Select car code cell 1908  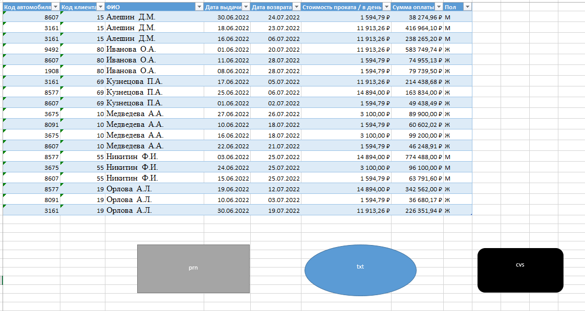click(31, 71)
